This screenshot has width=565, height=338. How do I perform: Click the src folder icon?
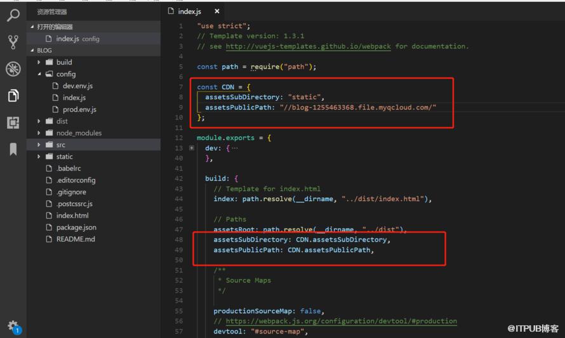click(x=50, y=145)
